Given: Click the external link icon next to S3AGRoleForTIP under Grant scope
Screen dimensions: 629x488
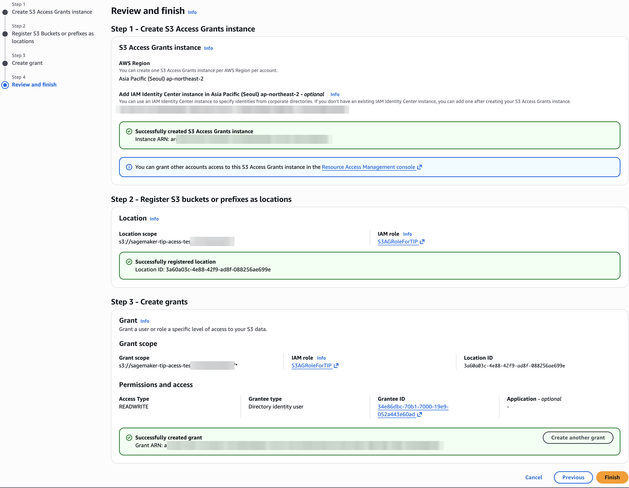Looking at the screenshot, I should (x=336, y=366).
